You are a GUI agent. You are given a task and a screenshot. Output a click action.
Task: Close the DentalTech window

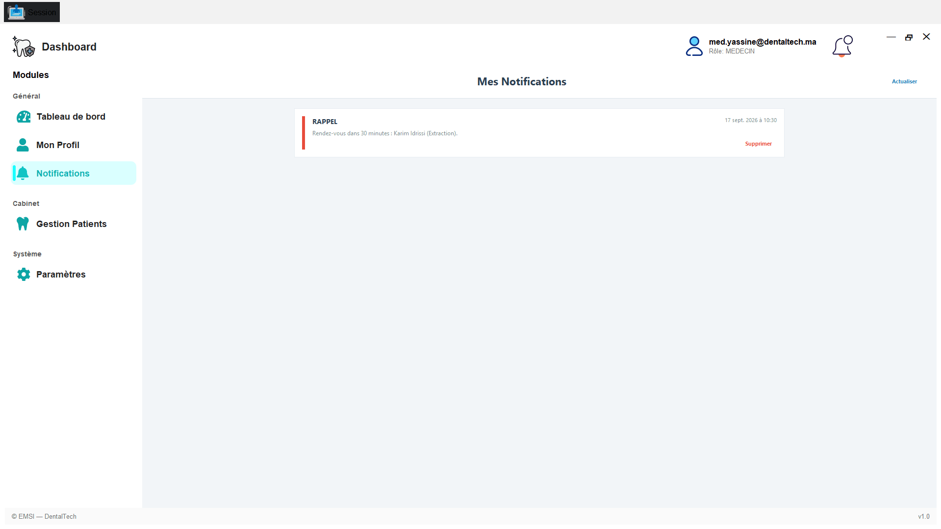coord(926,37)
